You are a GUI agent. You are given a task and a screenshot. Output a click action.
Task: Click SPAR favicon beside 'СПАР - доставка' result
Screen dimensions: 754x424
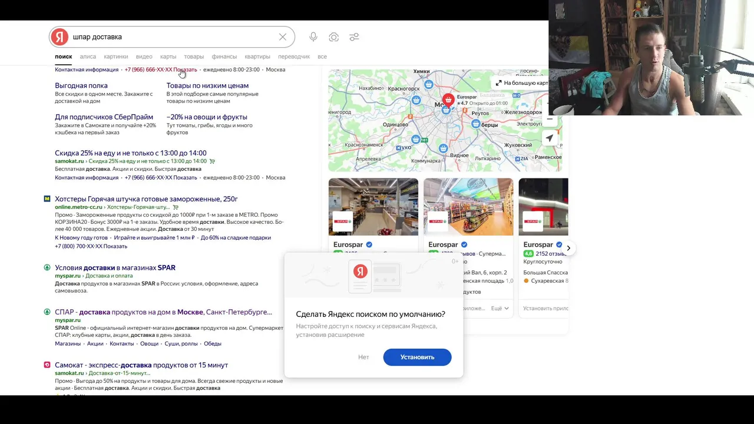coord(47,312)
